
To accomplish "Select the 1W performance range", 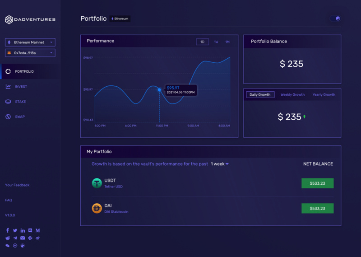I will click(216, 42).
